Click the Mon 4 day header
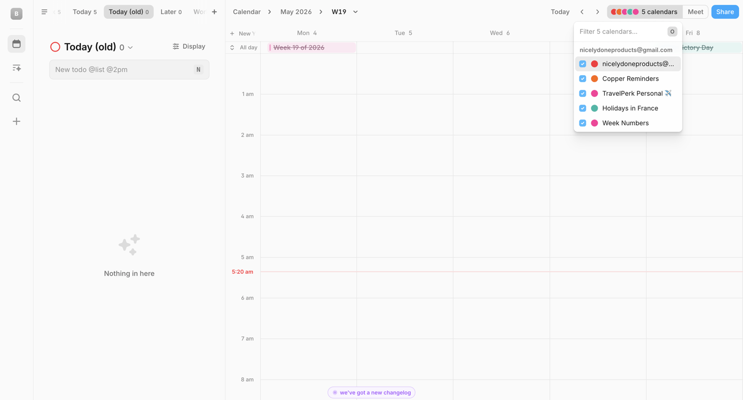 click(307, 33)
